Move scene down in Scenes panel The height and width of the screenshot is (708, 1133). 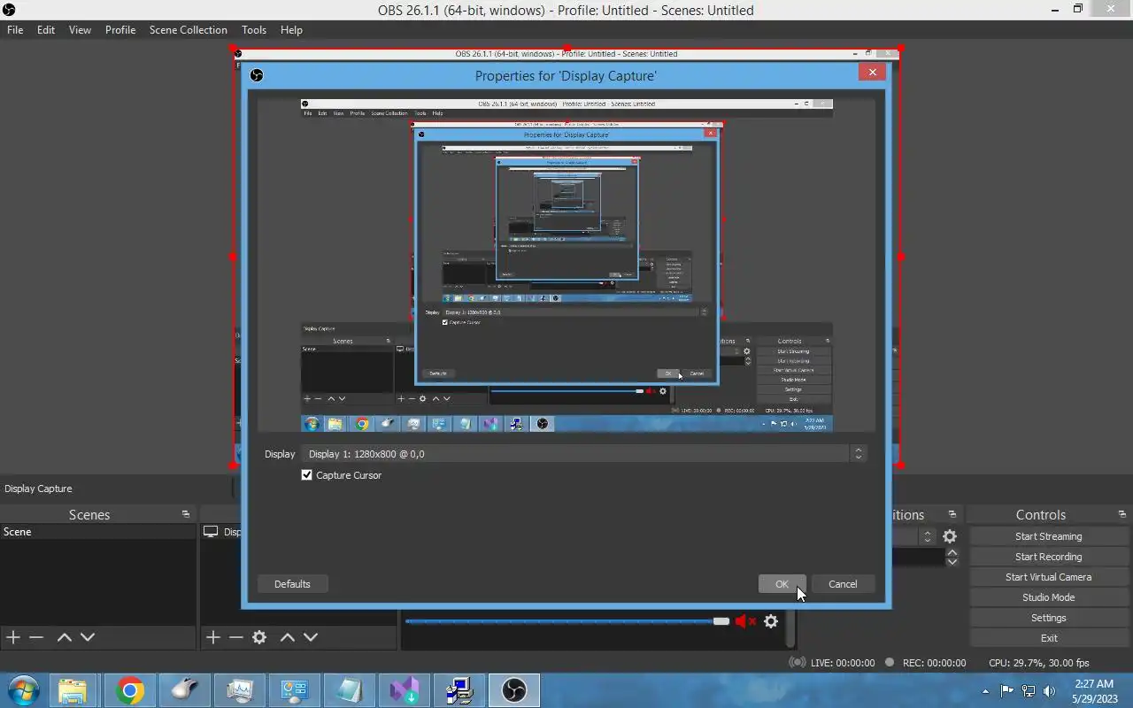pos(88,637)
